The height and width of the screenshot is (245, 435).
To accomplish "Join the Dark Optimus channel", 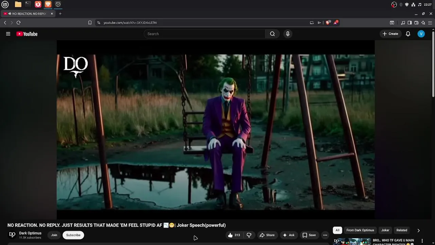I will [54, 235].
